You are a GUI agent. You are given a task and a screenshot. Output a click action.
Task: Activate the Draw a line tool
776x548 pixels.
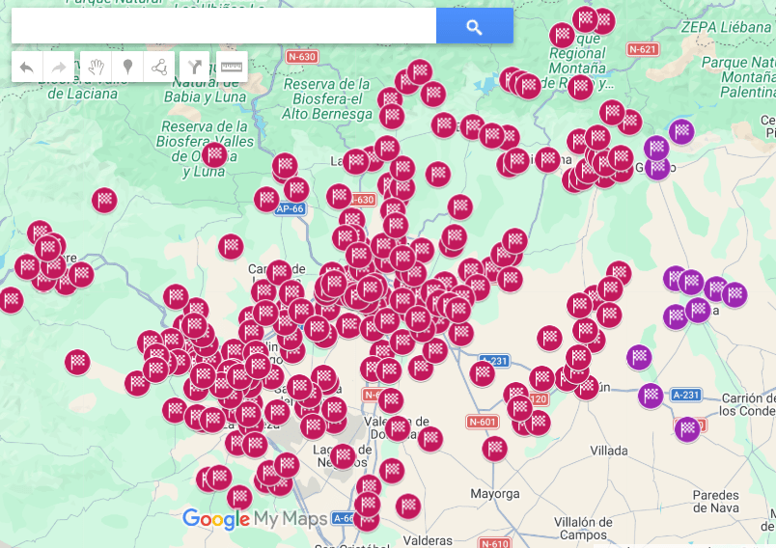pos(159,68)
